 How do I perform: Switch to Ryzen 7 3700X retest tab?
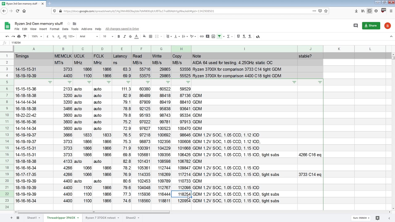tap(100, 218)
